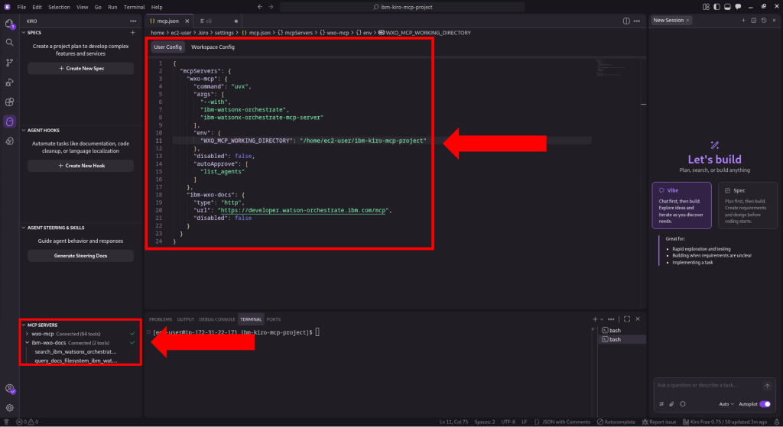
Task: Open the Search view in the activity bar
Action: point(9,43)
